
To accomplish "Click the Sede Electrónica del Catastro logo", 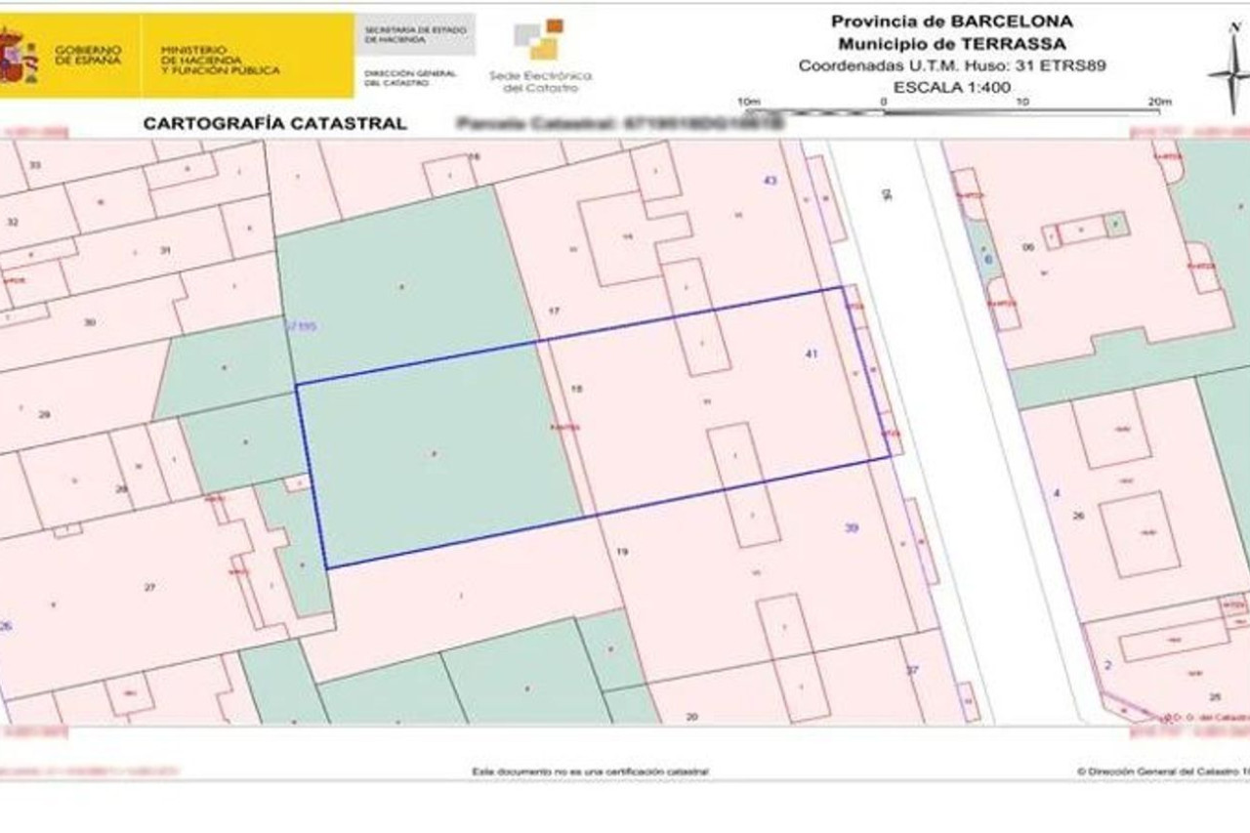I will [540, 57].
